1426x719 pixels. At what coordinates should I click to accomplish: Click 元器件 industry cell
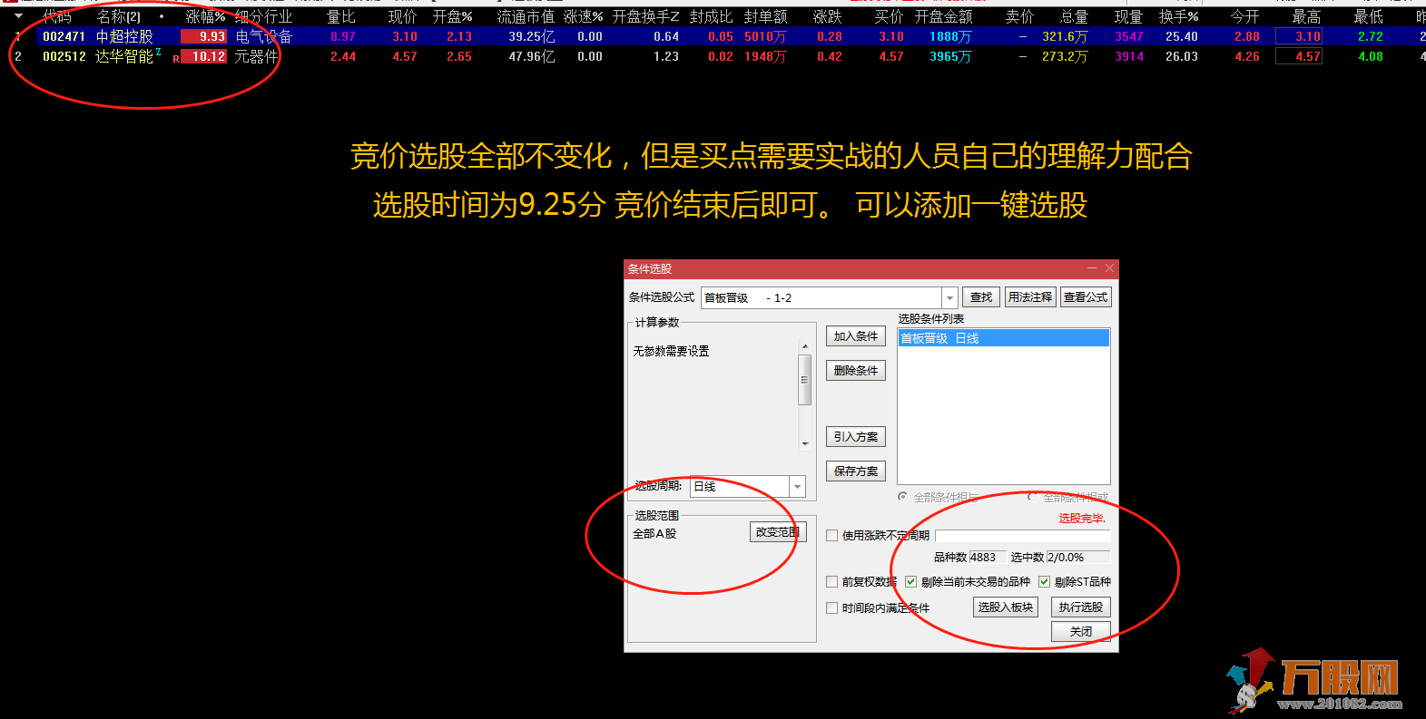pyautogui.click(x=256, y=56)
